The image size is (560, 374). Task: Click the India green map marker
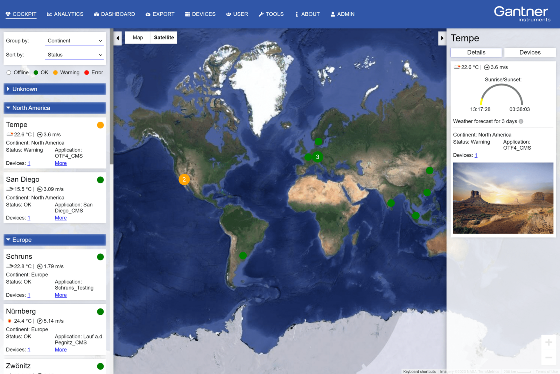pos(391,203)
